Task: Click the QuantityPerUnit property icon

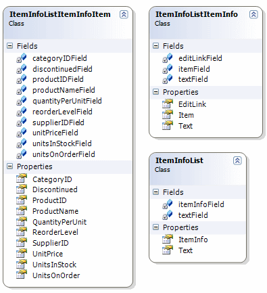Action: coord(22,221)
